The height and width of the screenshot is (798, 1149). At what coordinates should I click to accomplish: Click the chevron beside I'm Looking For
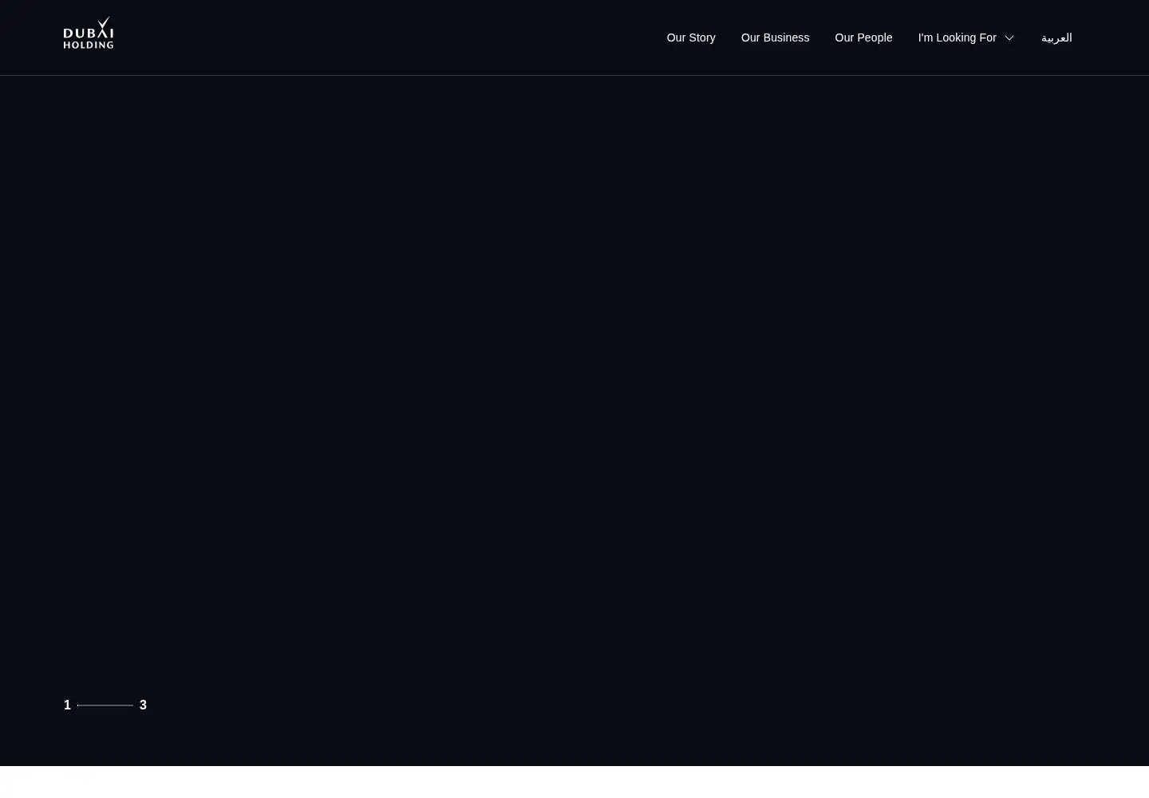click(1009, 38)
